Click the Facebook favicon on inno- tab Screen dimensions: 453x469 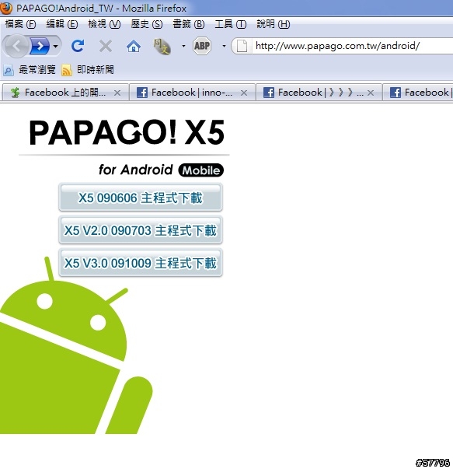pos(142,93)
